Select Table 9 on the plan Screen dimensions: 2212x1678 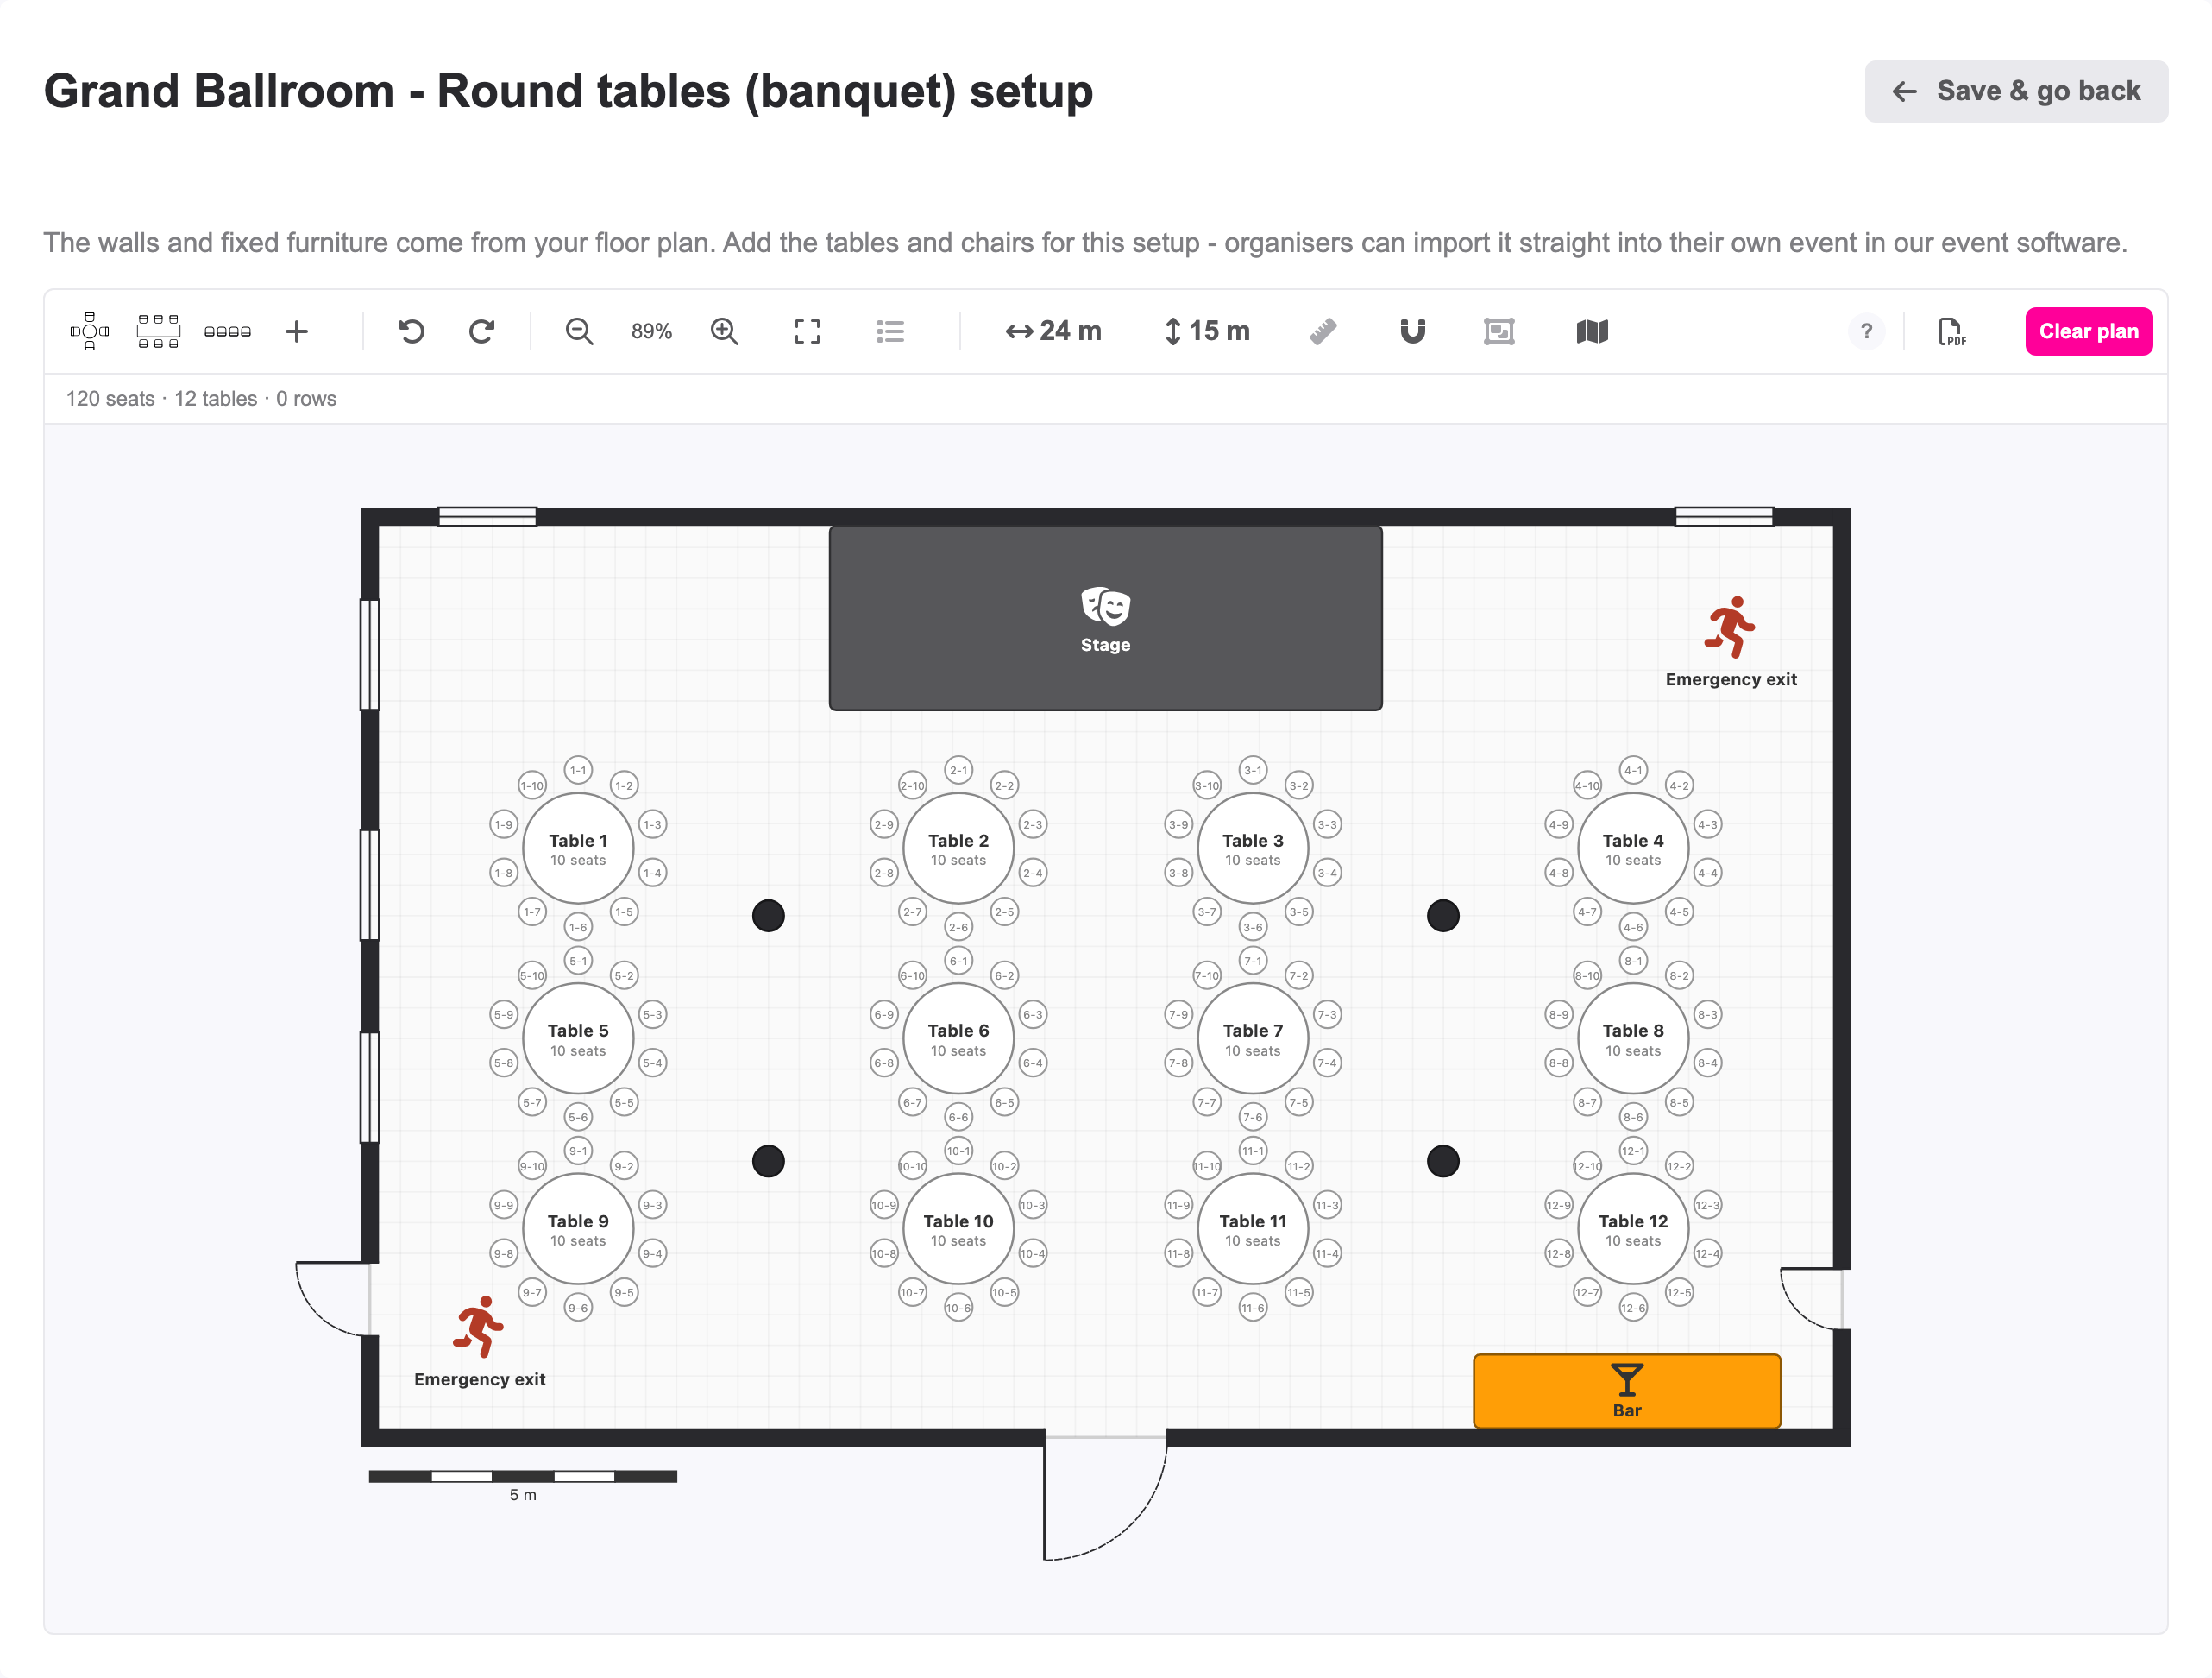tap(578, 1229)
